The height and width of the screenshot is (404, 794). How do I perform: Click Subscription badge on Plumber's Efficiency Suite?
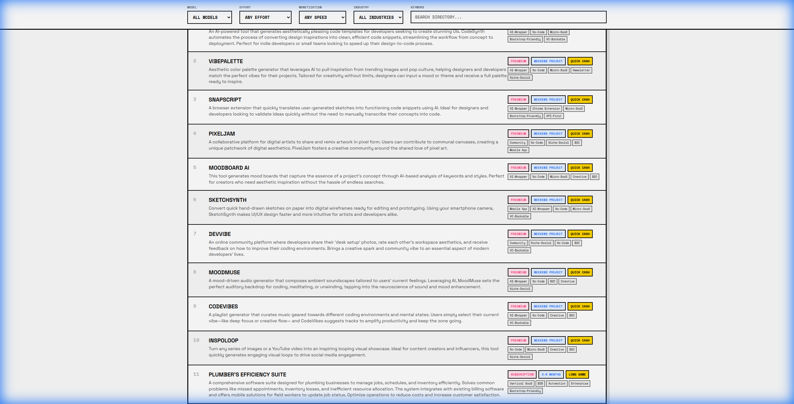click(522, 375)
